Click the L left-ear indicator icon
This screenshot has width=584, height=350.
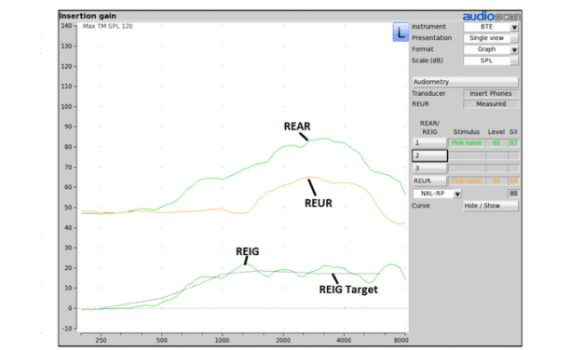tap(401, 32)
